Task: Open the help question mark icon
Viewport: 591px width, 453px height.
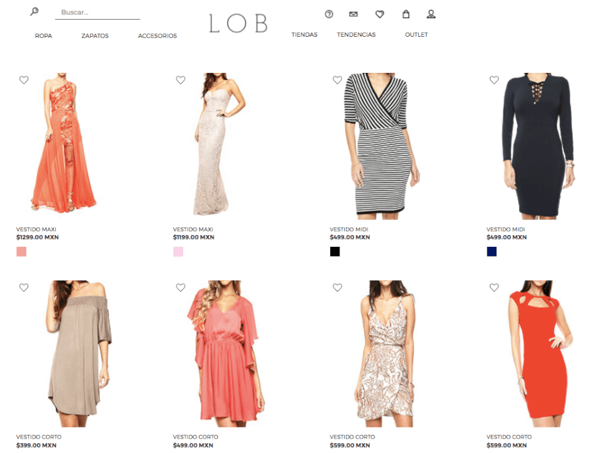Action: pos(329,14)
